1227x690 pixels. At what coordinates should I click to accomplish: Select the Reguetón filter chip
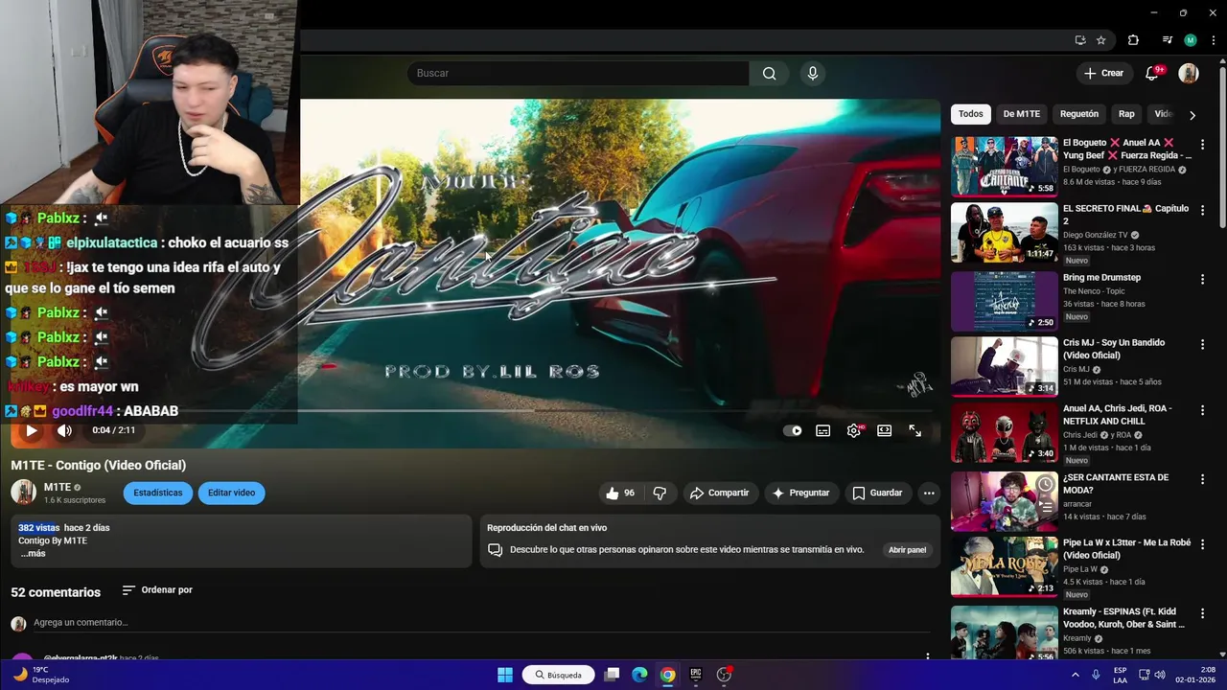(x=1079, y=114)
